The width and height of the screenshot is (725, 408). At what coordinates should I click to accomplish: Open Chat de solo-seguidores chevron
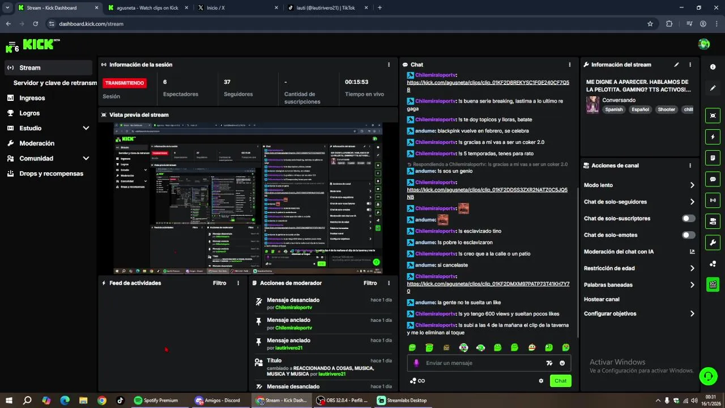692,202
